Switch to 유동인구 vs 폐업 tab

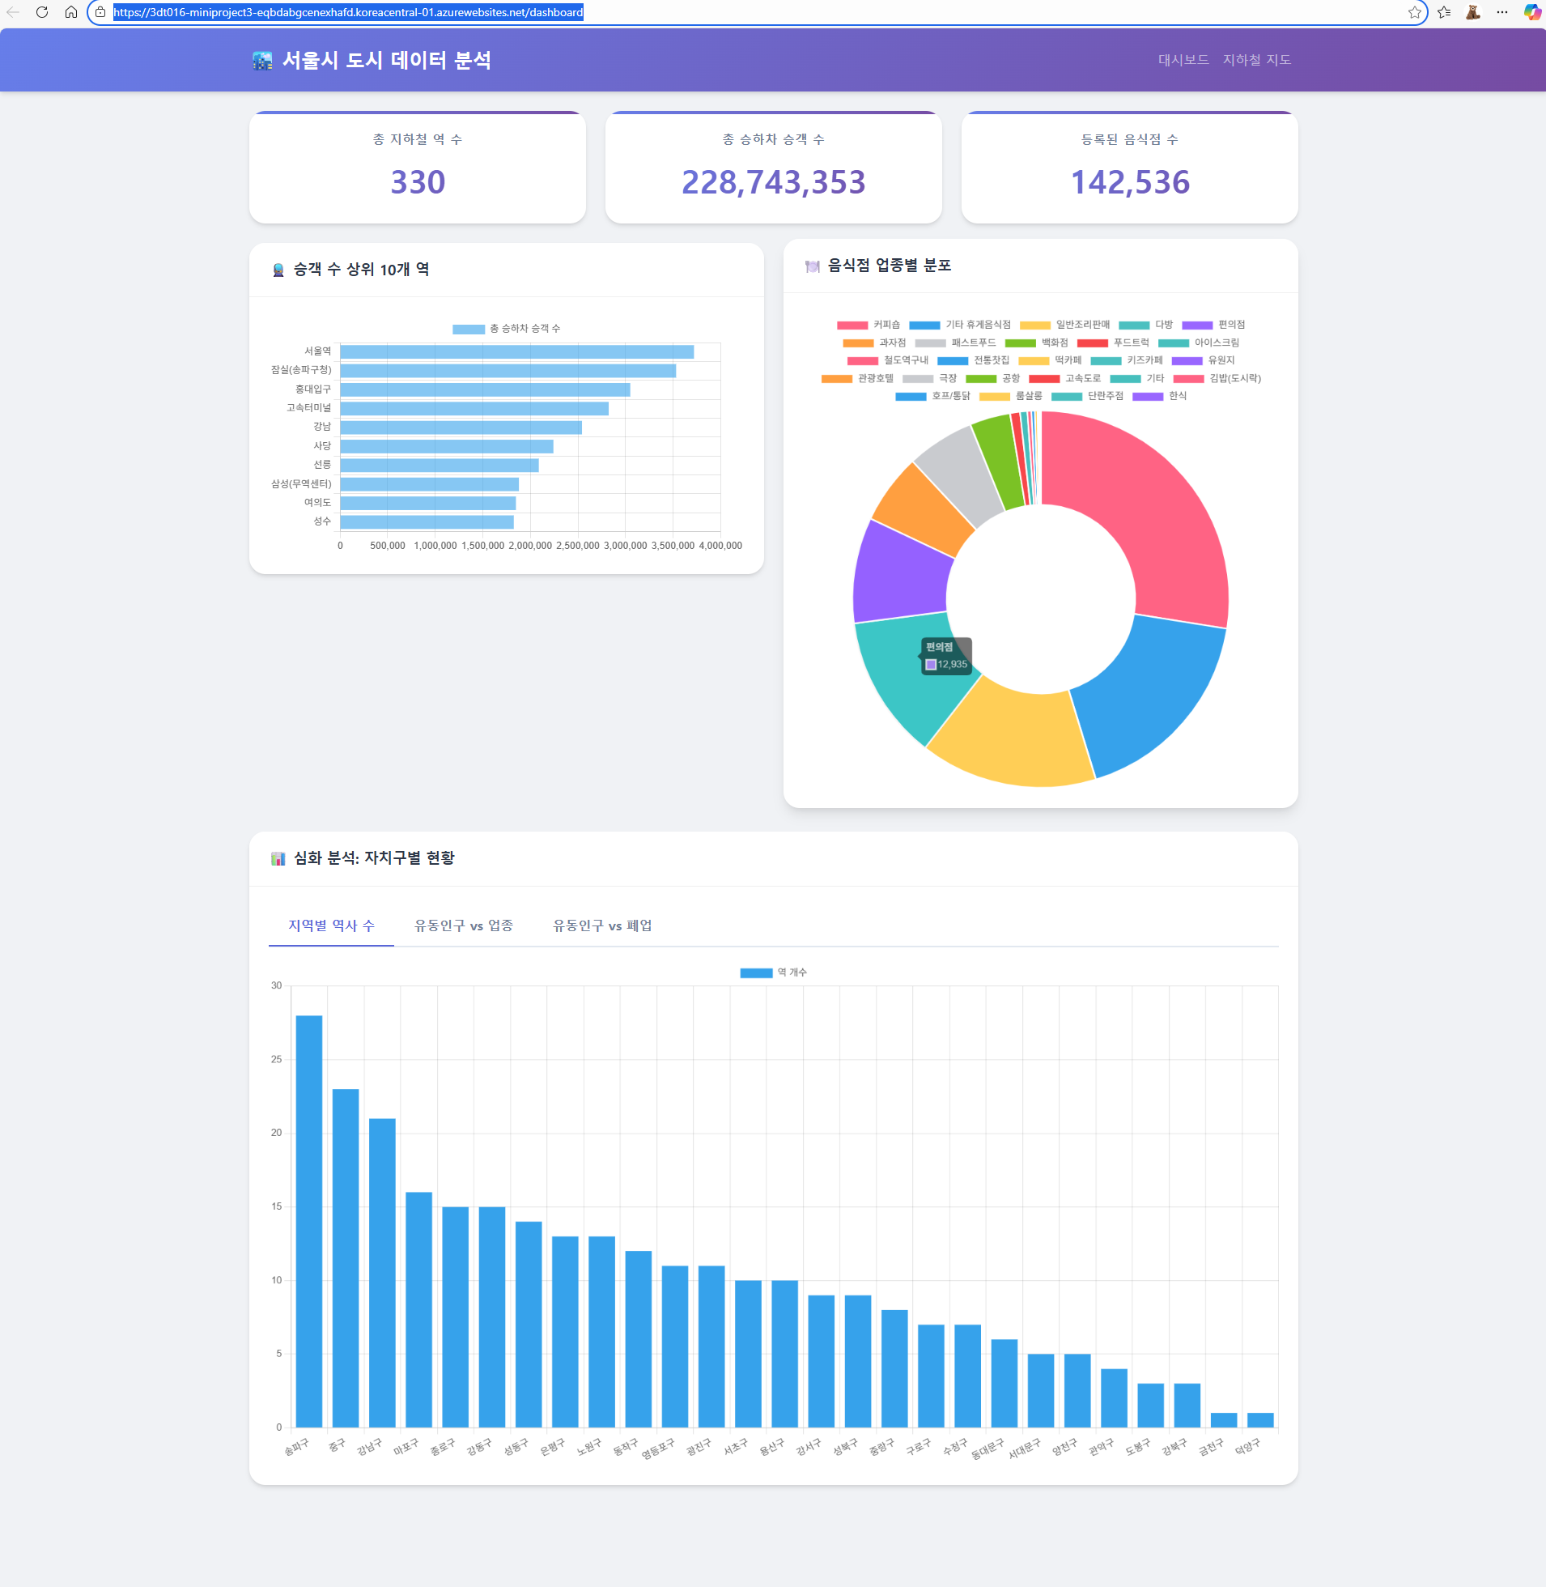point(602,926)
